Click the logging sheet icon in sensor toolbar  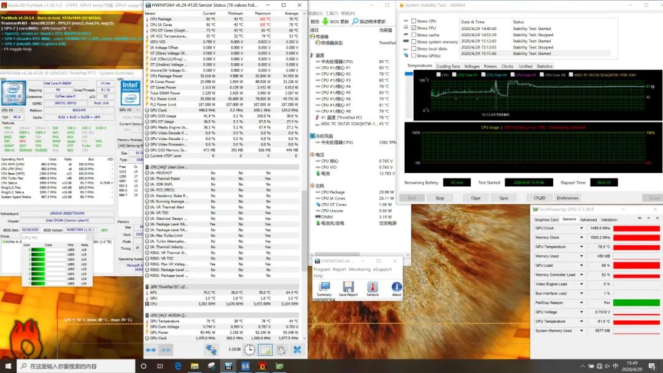coord(265,350)
